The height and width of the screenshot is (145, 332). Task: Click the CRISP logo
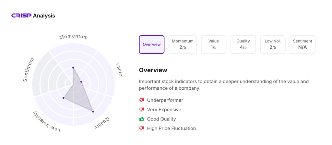[x=21, y=16]
